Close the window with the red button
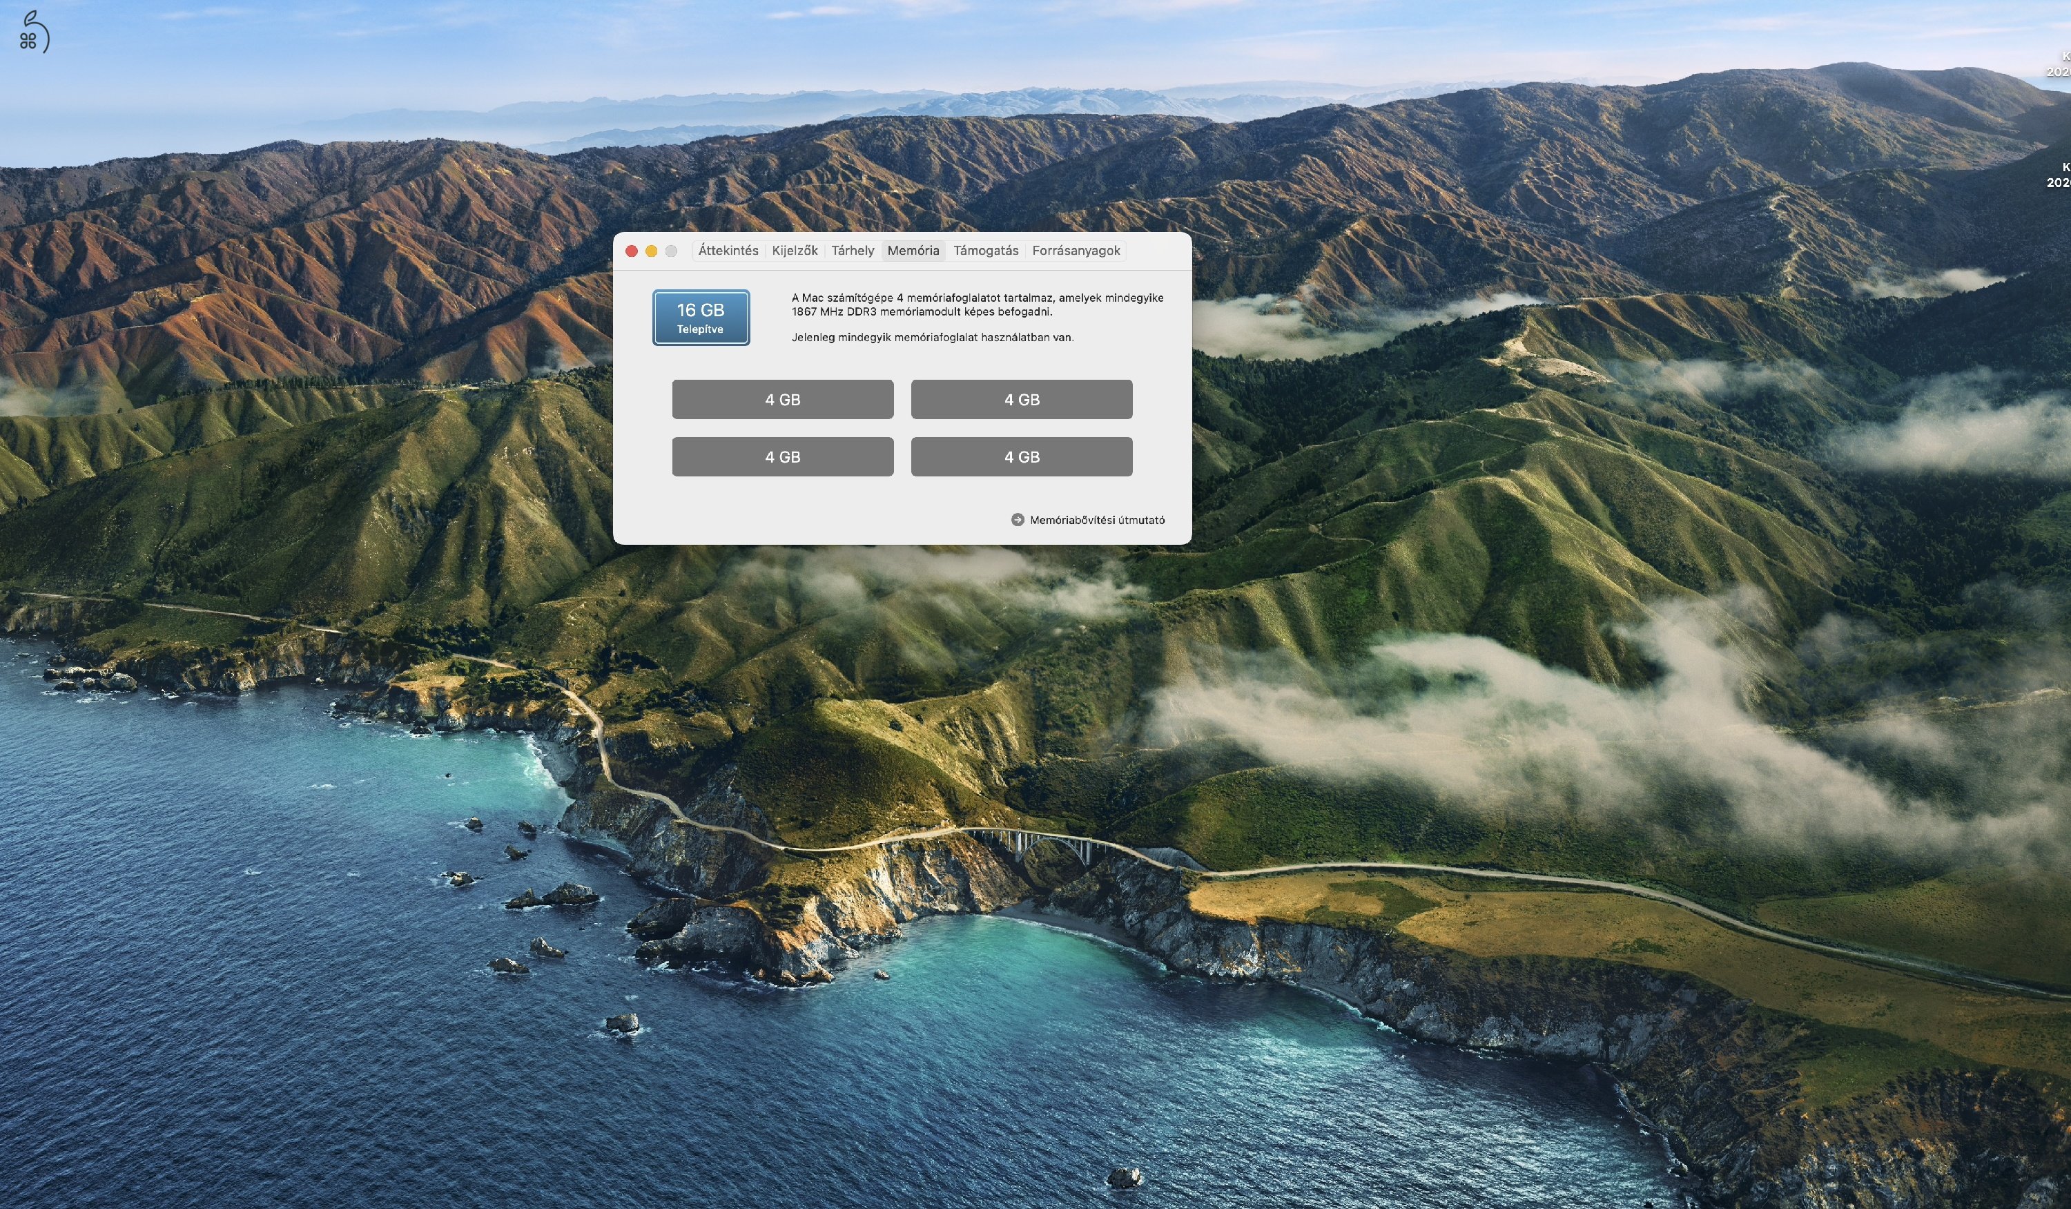 coord(631,251)
